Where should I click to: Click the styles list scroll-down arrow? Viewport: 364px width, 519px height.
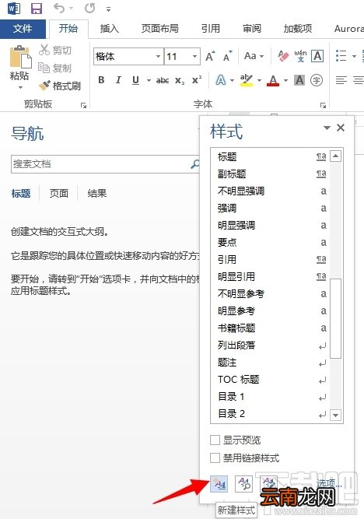(x=335, y=415)
